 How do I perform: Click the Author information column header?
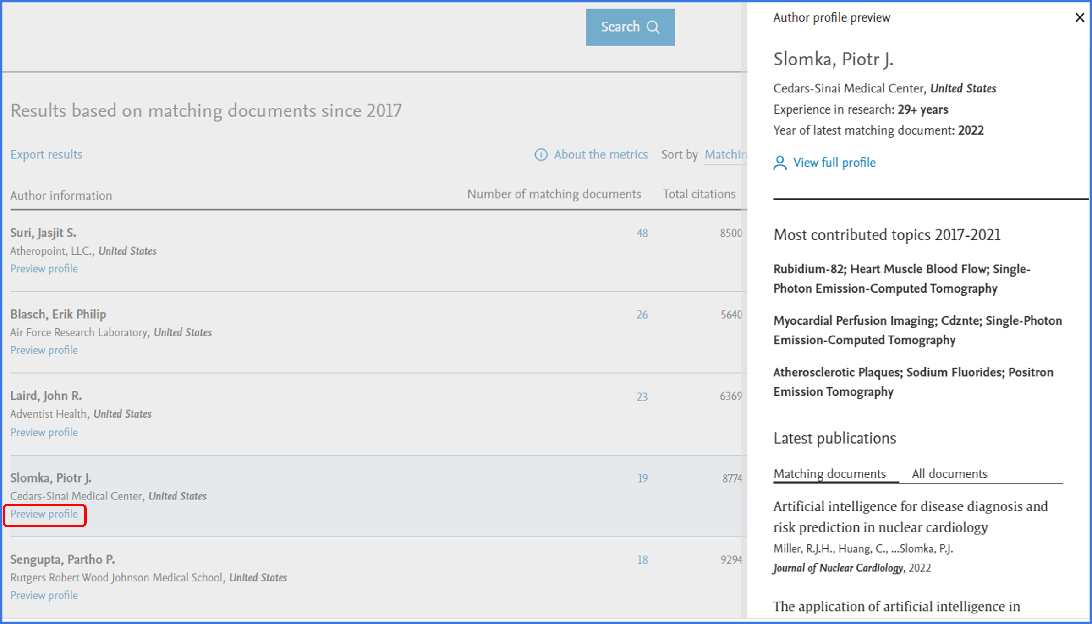(61, 195)
